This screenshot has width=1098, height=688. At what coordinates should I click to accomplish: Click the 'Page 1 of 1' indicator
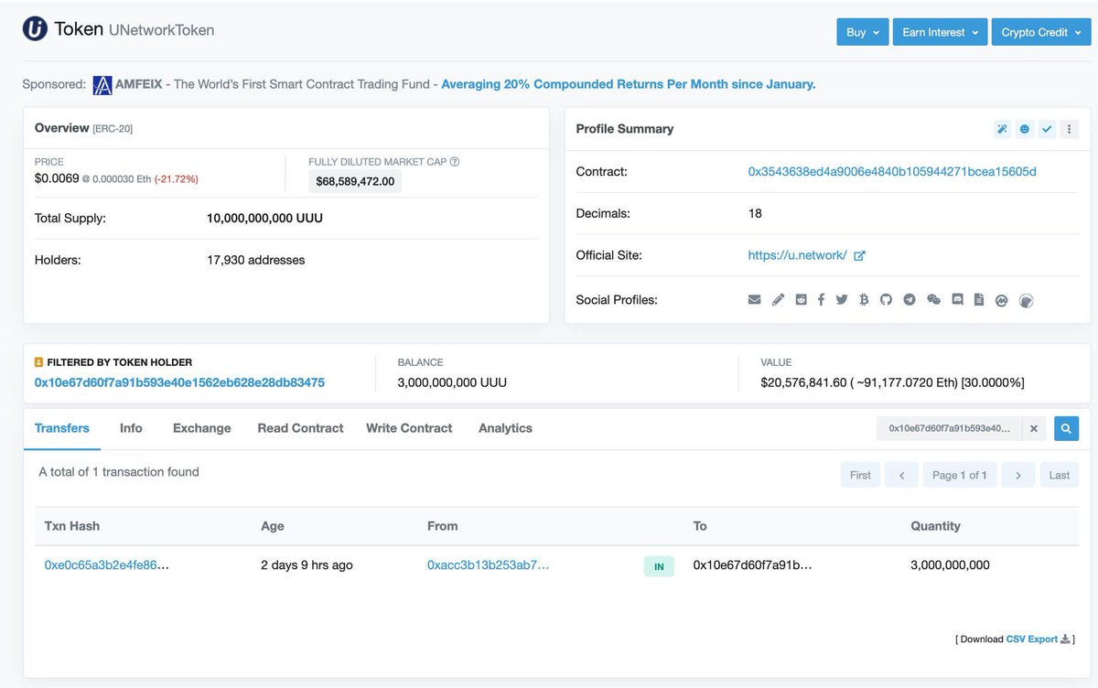pyautogui.click(x=960, y=476)
